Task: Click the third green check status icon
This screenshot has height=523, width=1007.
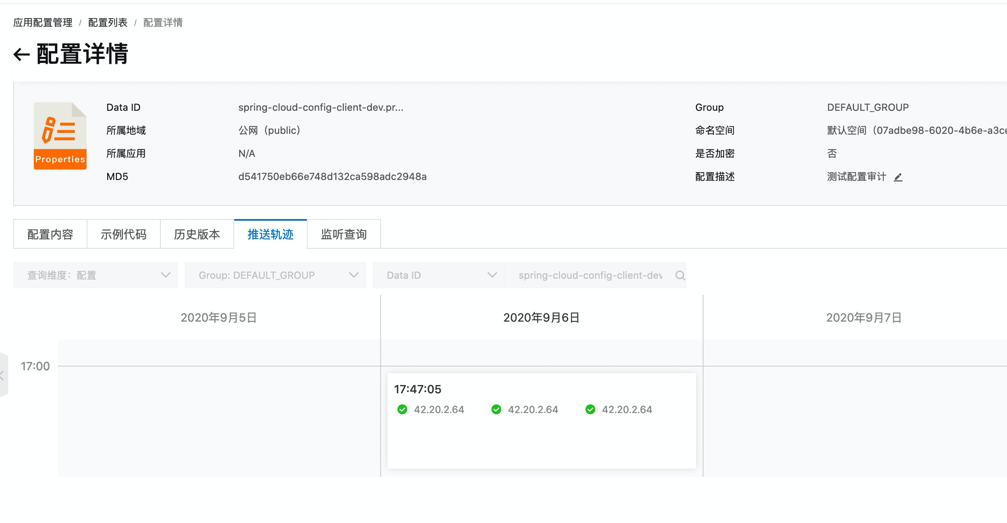Action: click(590, 409)
